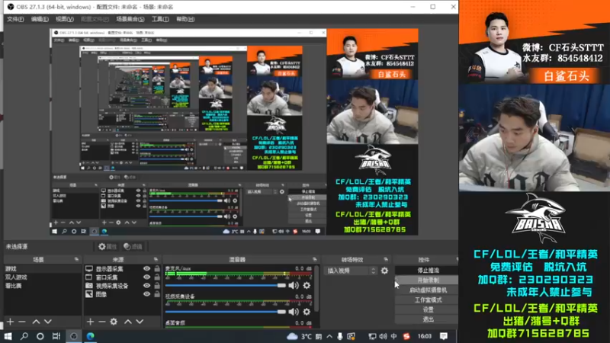
Task: Launch Microsoft Edge from the taskbar
Action: 90,336
